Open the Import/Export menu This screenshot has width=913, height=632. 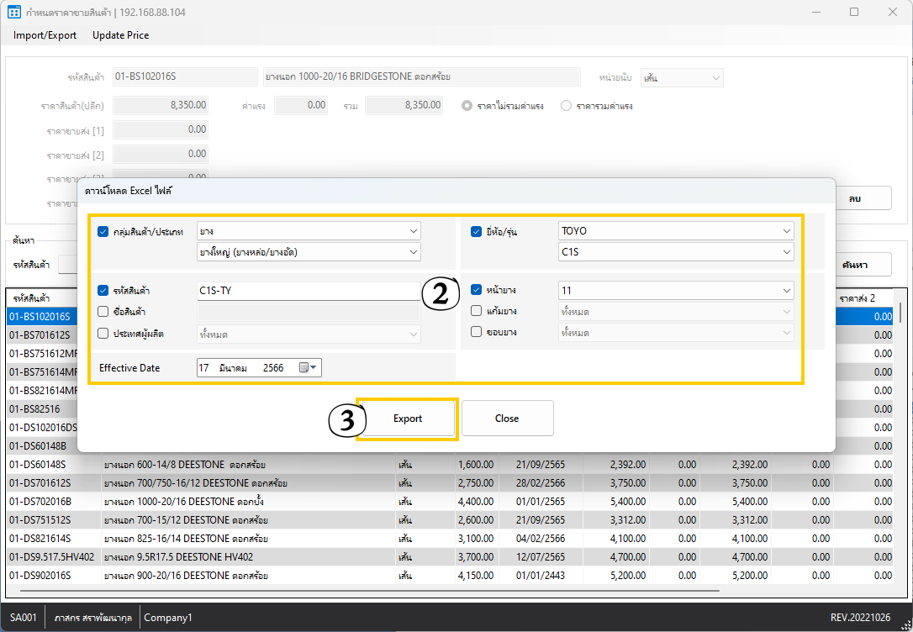coord(45,35)
